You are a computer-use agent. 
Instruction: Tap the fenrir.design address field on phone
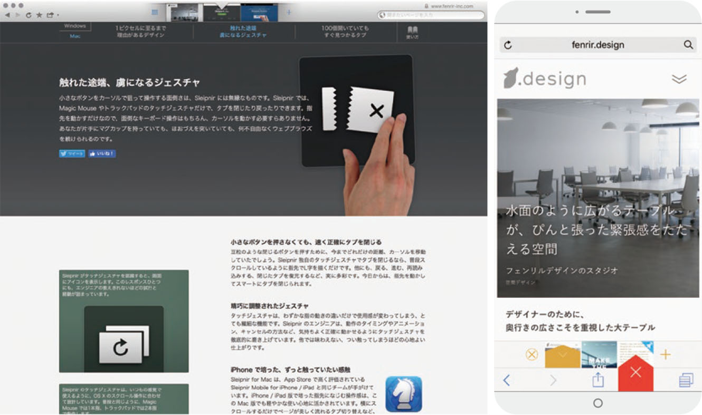597,45
